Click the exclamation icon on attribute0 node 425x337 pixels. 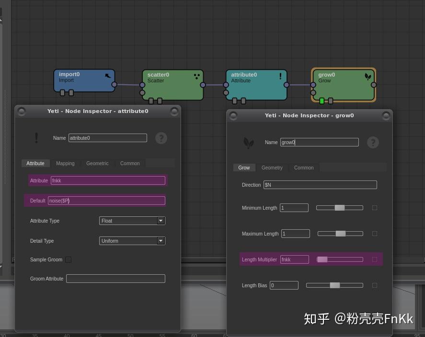(280, 76)
